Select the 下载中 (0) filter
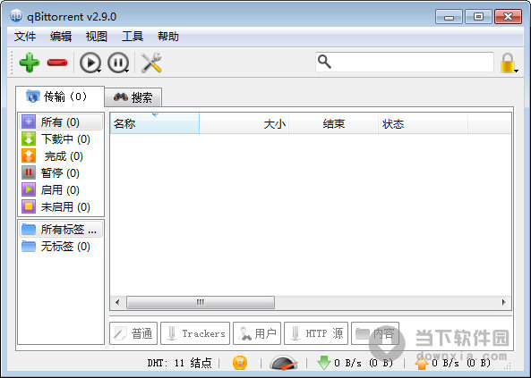Viewport: 531px width, 378px height. click(x=60, y=139)
